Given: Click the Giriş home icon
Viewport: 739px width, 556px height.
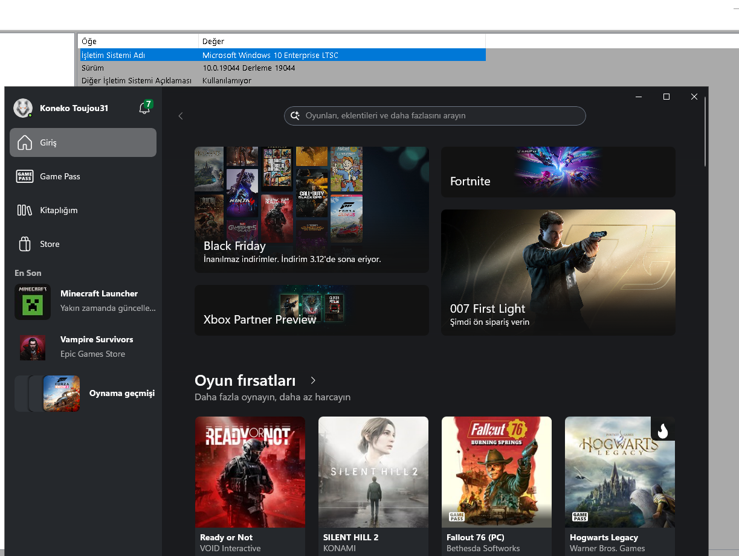Looking at the screenshot, I should pos(25,142).
